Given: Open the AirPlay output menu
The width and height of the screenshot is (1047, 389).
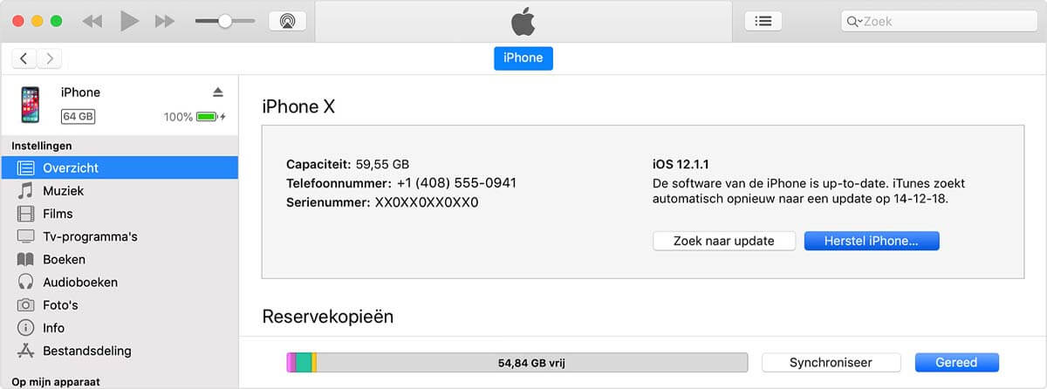Looking at the screenshot, I should (x=287, y=21).
